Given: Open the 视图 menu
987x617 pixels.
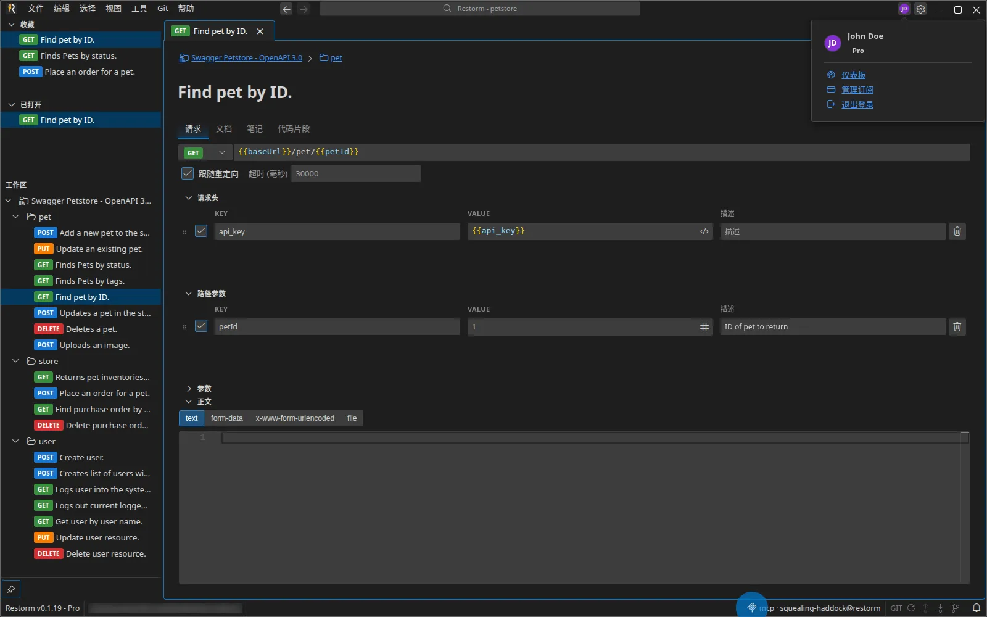Looking at the screenshot, I should pos(114,9).
